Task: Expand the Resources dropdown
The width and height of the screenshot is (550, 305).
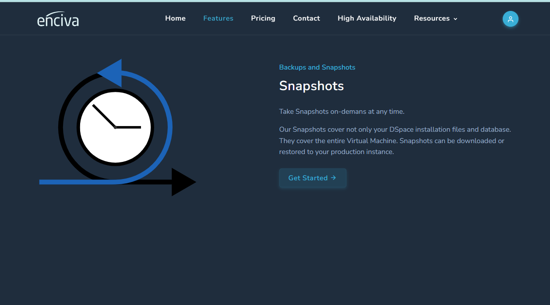Action: point(436,18)
